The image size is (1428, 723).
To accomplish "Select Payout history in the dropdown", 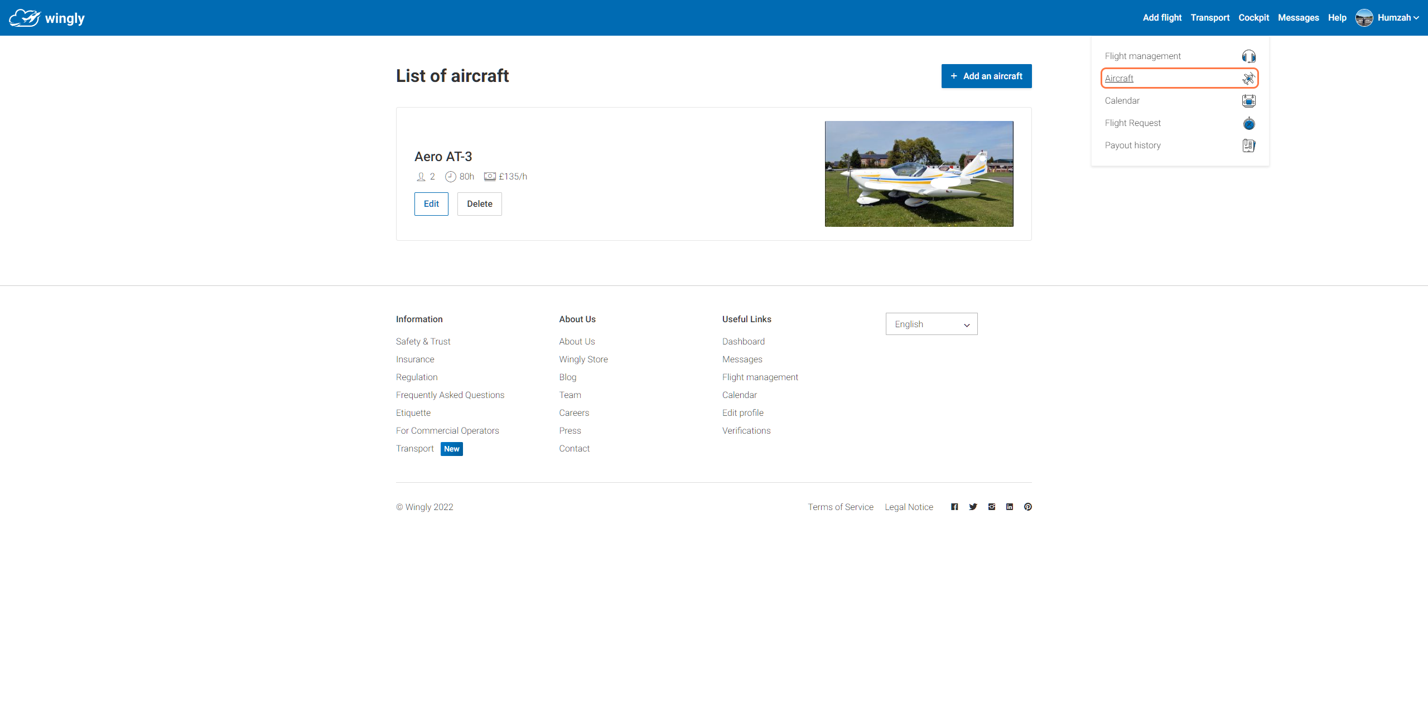I will [1180, 145].
